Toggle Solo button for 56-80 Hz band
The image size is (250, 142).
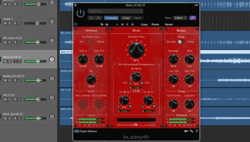[x=142, y=83]
